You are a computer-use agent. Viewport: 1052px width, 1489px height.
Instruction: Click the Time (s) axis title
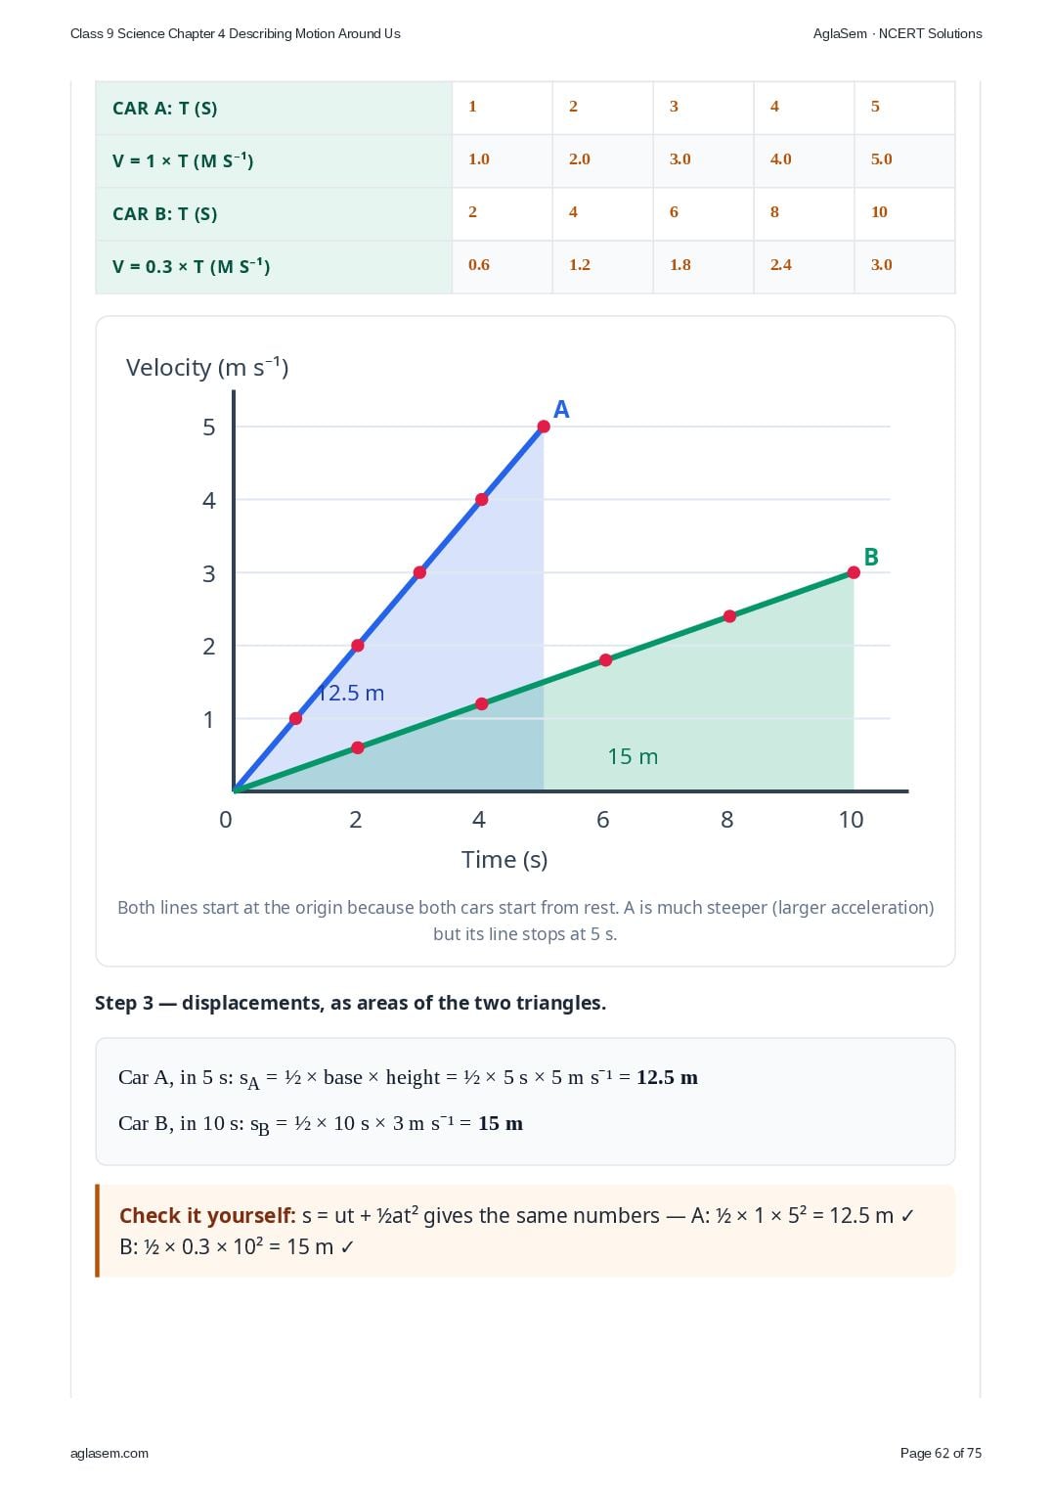[504, 859]
